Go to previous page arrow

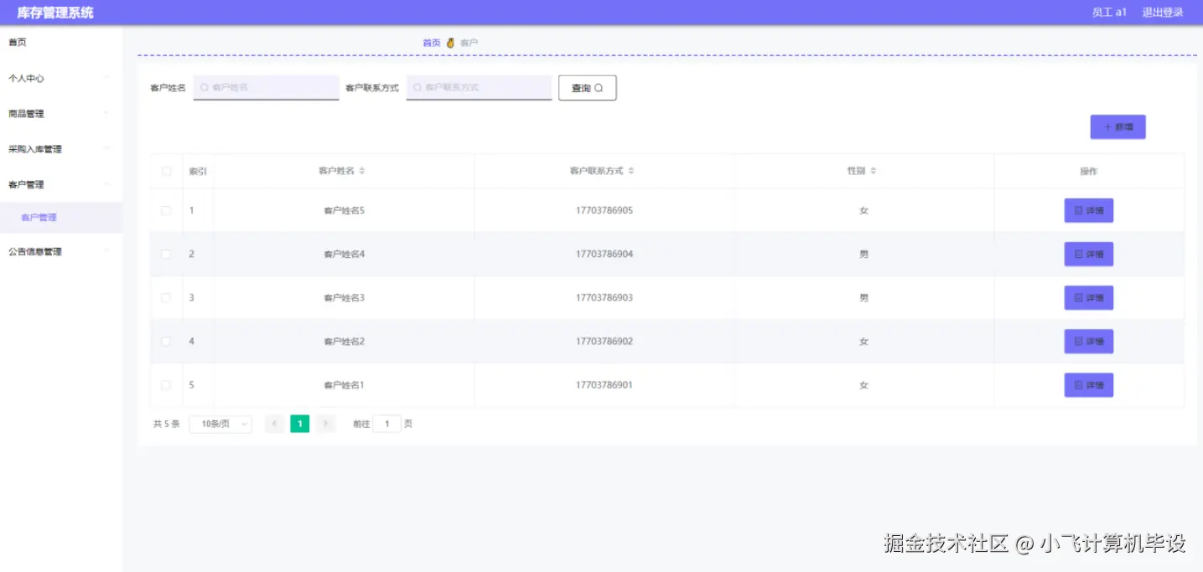tap(274, 424)
